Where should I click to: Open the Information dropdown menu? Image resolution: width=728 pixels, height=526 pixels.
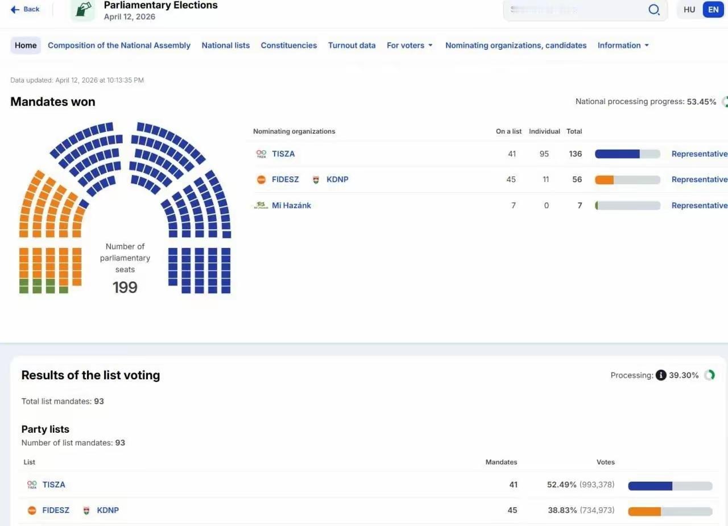coord(623,45)
